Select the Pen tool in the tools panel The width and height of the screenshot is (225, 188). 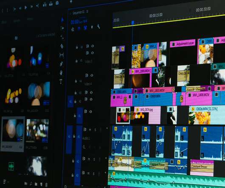pyautogui.click(x=61, y=64)
